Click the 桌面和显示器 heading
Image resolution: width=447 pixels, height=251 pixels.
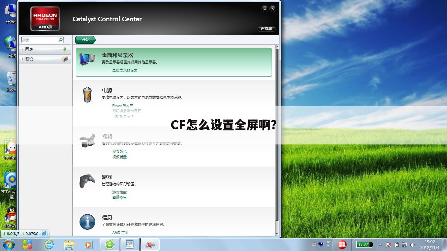[x=117, y=55]
